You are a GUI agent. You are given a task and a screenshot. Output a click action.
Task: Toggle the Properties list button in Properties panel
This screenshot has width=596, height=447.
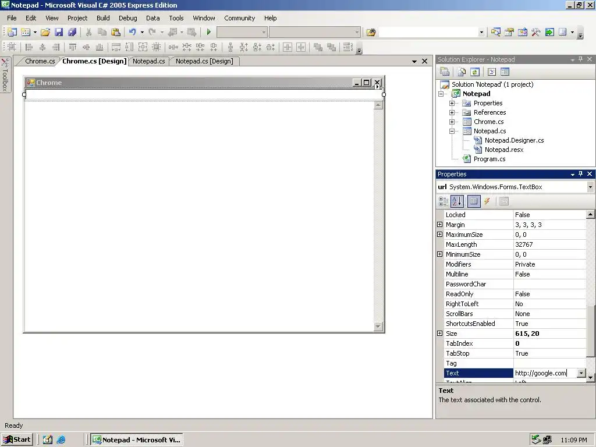point(474,201)
